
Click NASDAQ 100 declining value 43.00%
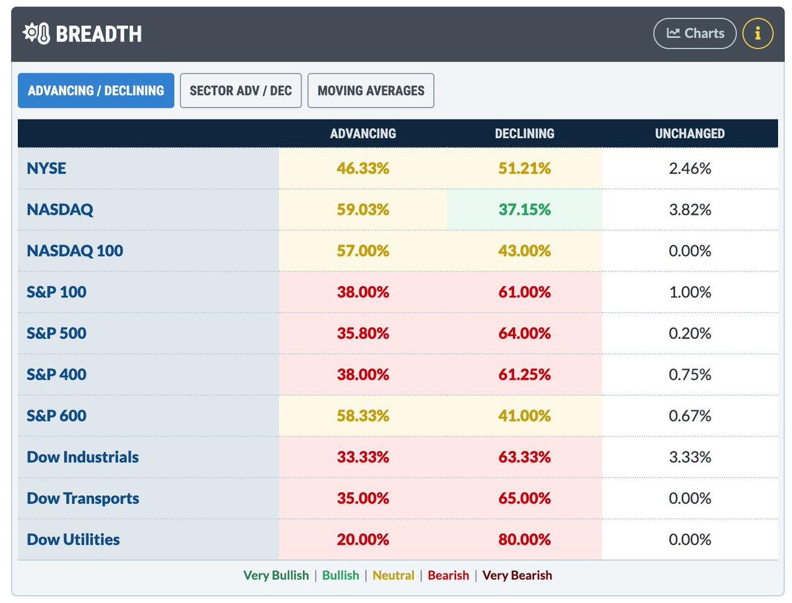[x=525, y=251]
